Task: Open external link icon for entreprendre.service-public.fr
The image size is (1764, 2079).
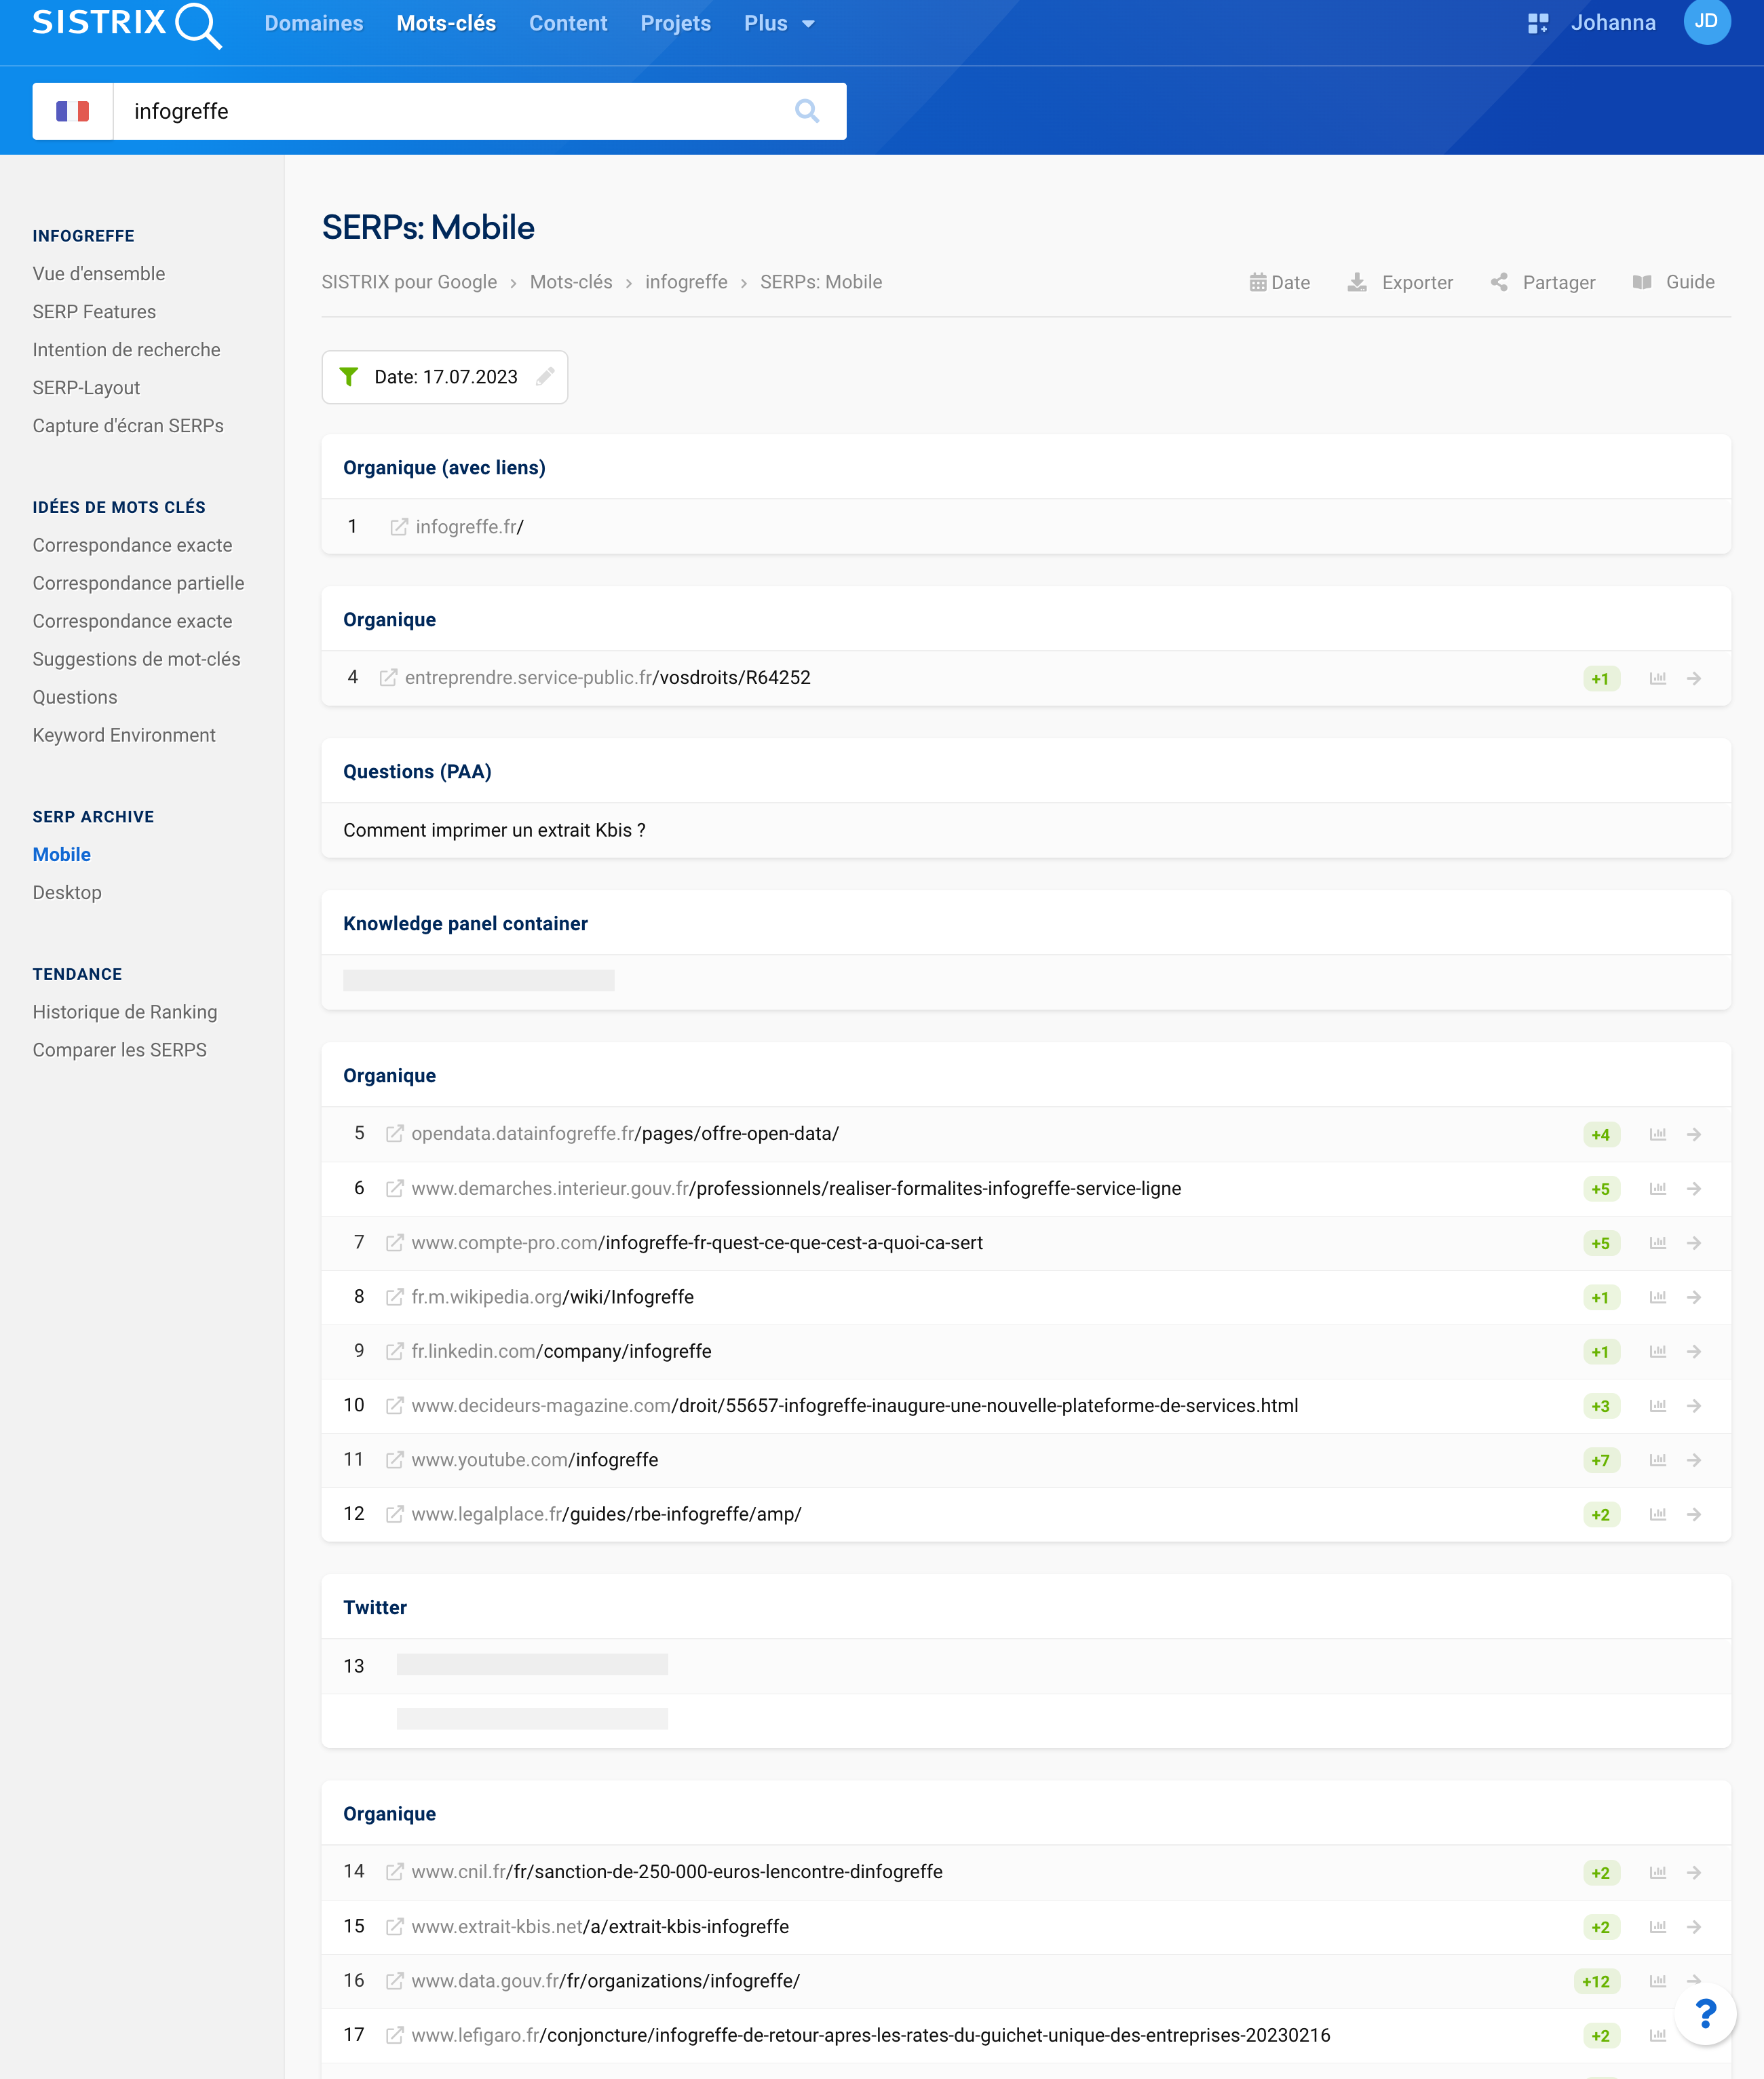Action: (388, 678)
